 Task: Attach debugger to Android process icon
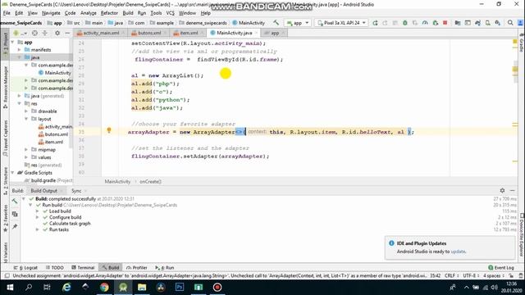click(436, 23)
